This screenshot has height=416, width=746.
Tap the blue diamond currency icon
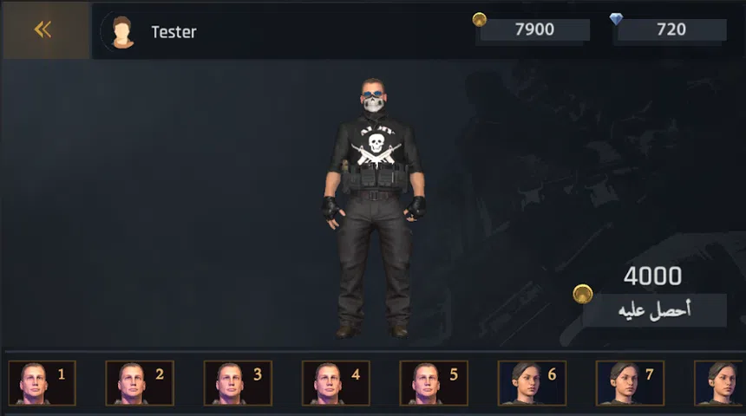point(616,19)
